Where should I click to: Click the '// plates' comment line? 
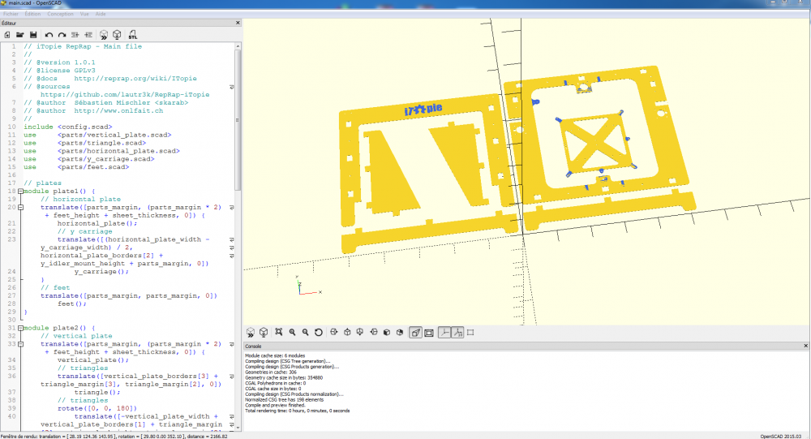[x=42, y=183]
